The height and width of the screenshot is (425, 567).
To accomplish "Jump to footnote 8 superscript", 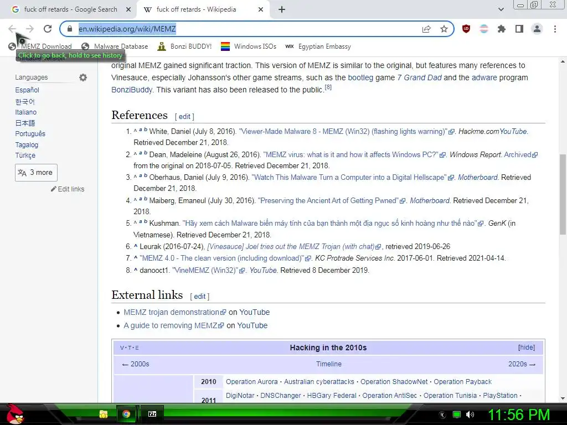I will (328, 87).
